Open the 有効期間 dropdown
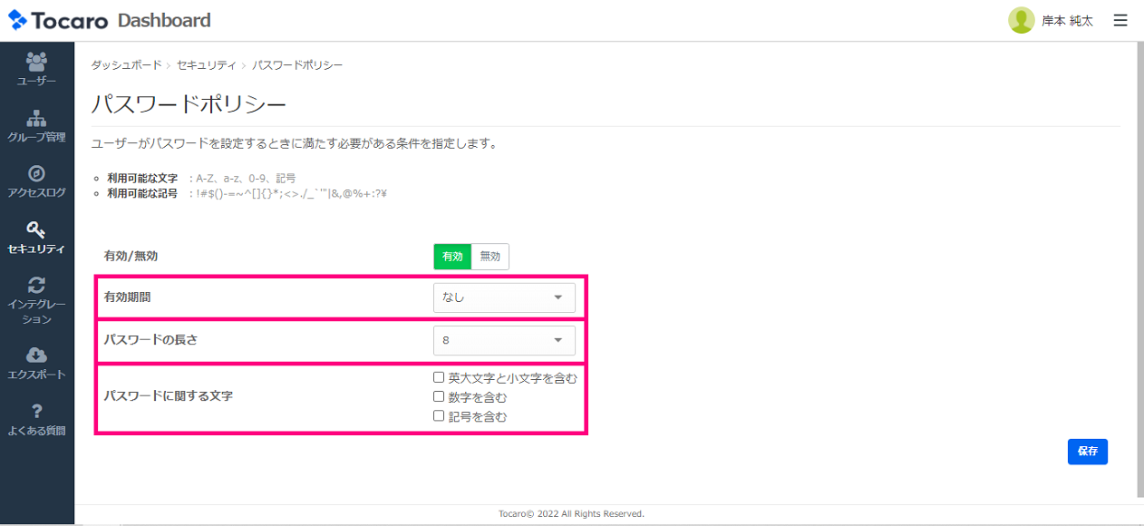This screenshot has height=526, width=1144. pyautogui.click(x=504, y=297)
